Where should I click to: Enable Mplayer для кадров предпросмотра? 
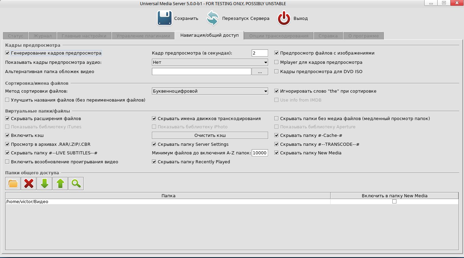coord(276,62)
